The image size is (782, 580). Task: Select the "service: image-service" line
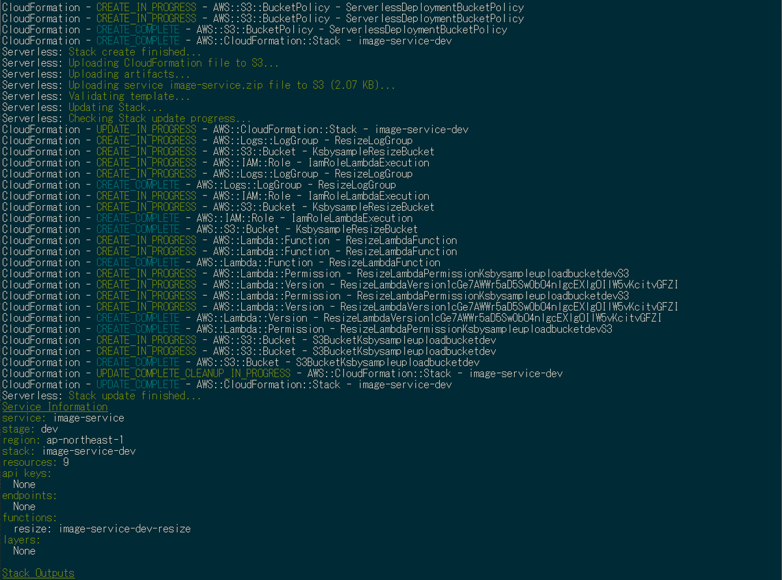coord(63,417)
